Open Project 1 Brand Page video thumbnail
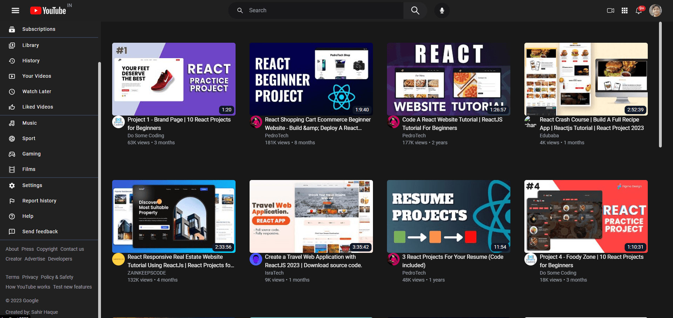The image size is (673, 318). [x=174, y=79]
